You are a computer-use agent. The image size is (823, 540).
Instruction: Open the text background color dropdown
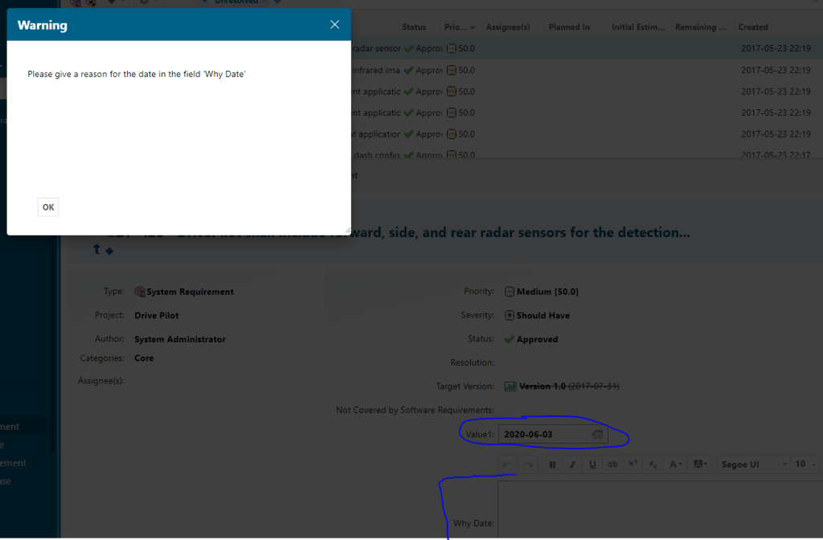(x=700, y=464)
